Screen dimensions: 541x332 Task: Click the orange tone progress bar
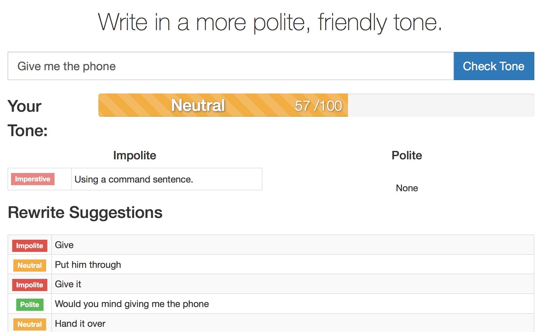coord(223,105)
